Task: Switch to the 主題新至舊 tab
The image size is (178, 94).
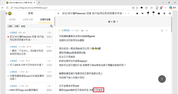Action: [x=28, y=19]
